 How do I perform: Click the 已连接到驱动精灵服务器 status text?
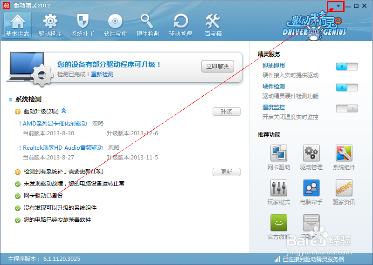coord(313,259)
